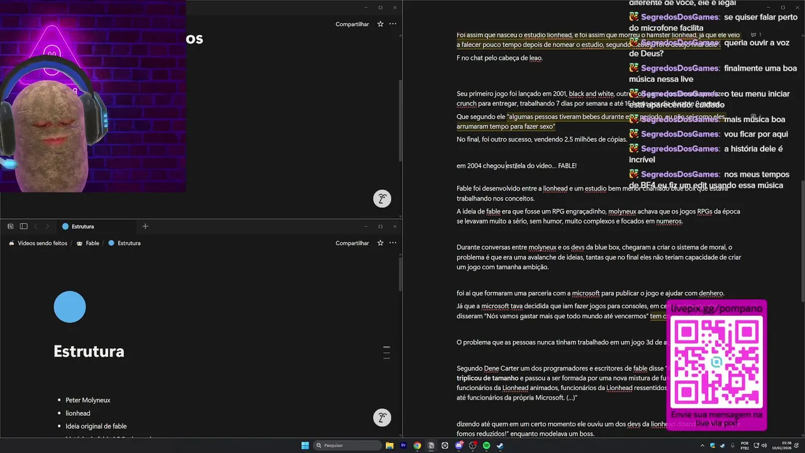805x453 pixels.
Task: Click the Ideia original de fable bullet
Action: coord(96,426)
